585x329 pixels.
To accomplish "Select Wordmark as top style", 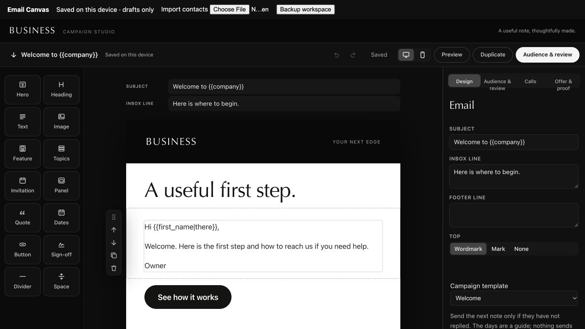I will pos(468,249).
